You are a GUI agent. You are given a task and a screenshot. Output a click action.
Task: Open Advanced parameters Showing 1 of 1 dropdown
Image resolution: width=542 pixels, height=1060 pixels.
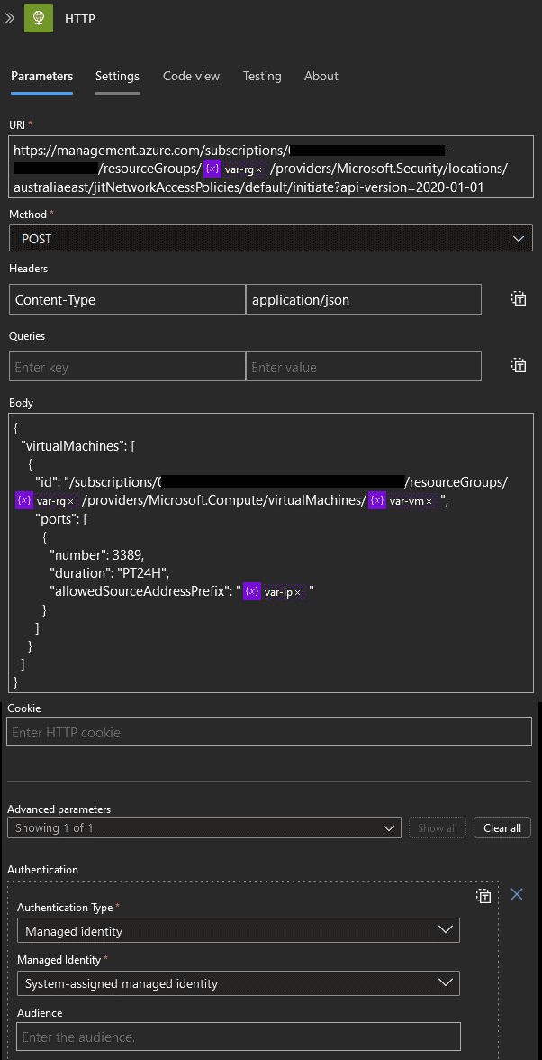point(204,827)
